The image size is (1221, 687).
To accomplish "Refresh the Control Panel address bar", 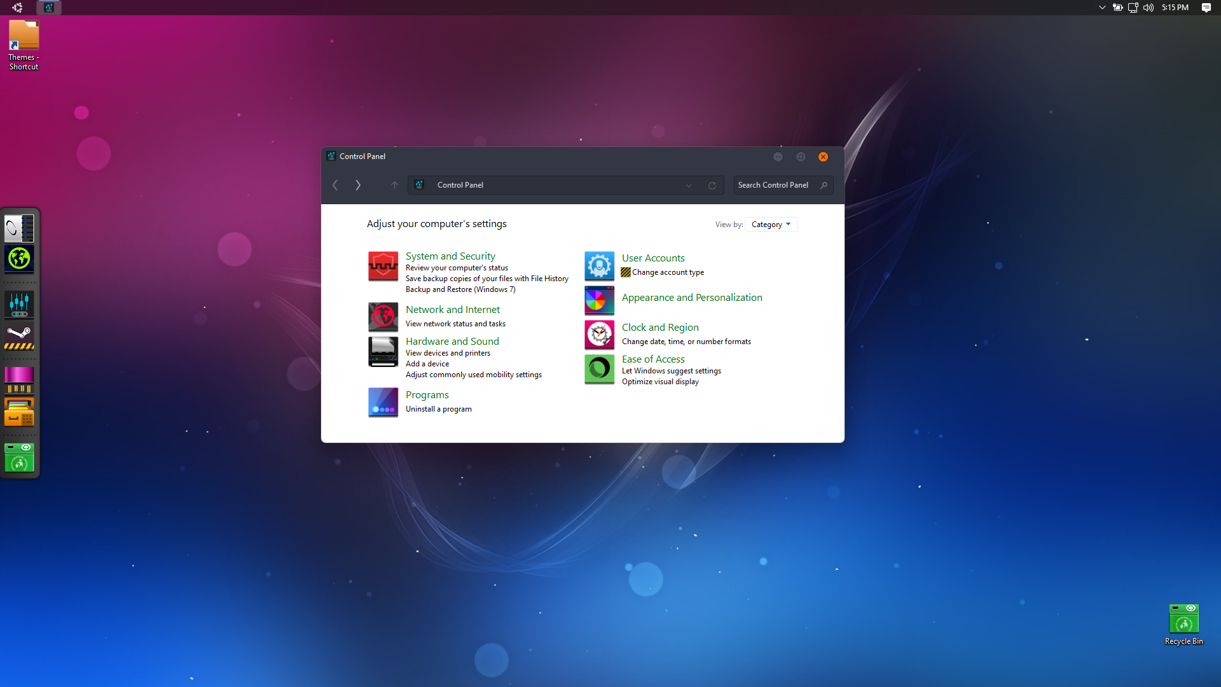I will [x=712, y=186].
